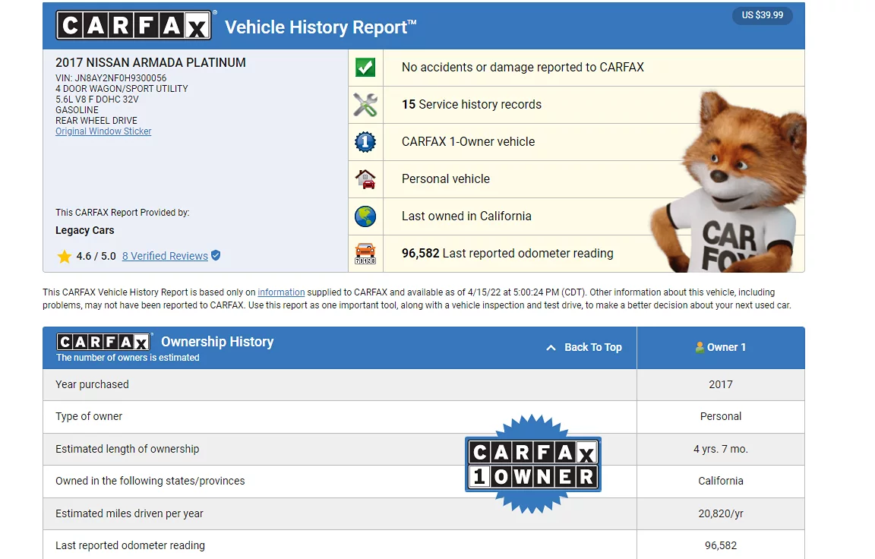Click the green checkmark no-accidents icon
The height and width of the screenshot is (559, 875).
click(365, 68)
